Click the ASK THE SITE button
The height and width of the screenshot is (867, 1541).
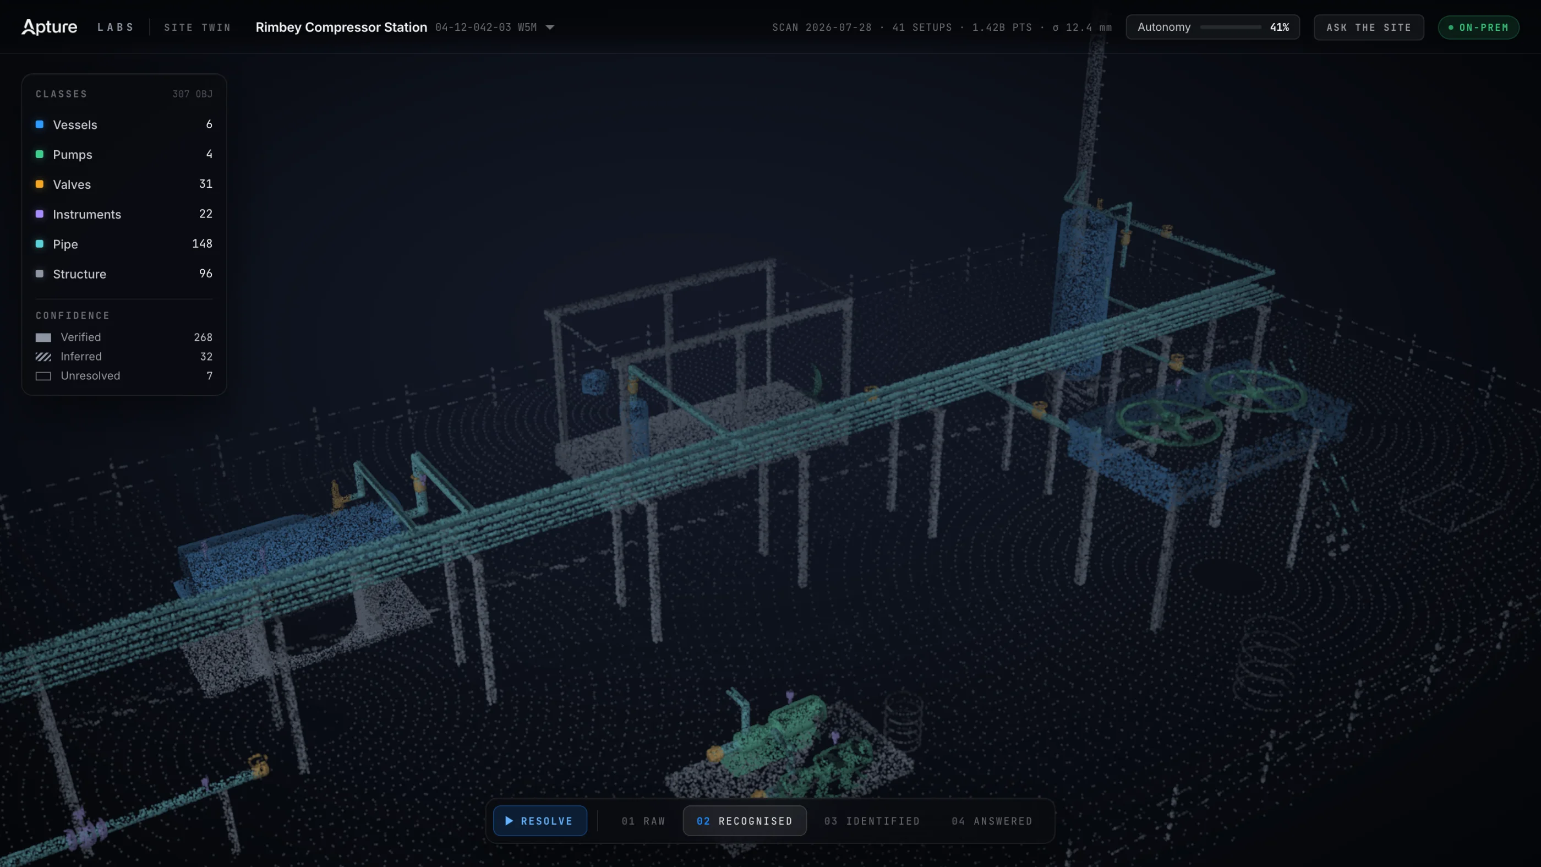[x=1368, y=28]
